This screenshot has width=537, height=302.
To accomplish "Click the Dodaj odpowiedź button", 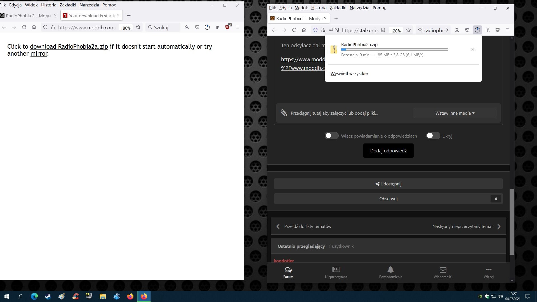I will click(388, 151).
